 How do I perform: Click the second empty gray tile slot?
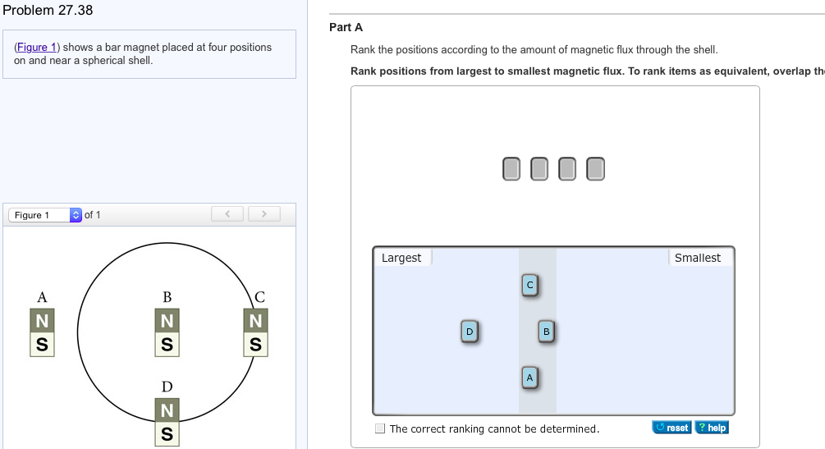[539, 168]
